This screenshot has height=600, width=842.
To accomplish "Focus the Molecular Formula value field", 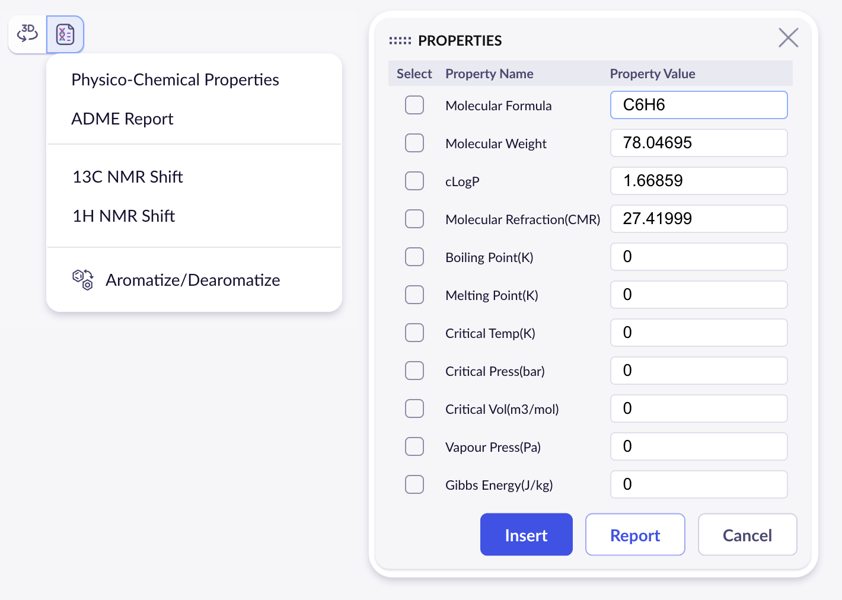I will (x=699, y=105).
